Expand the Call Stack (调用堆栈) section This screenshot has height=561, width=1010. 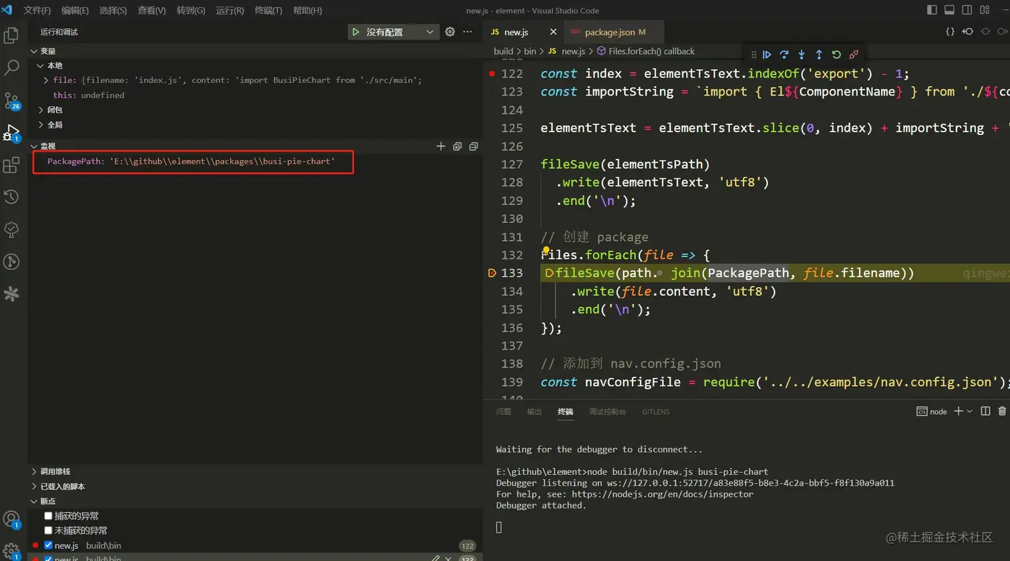coord(51,472)
